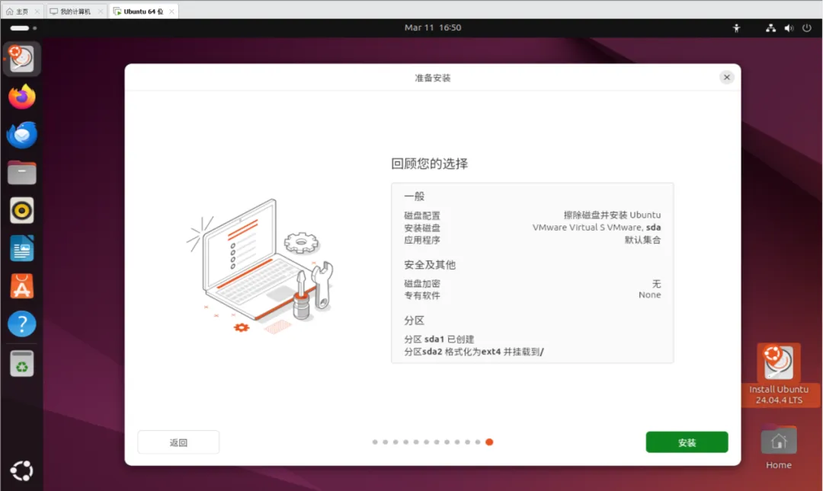Click the 安装磁盘 label
This screenshot has width=823, height=491.
422,228
